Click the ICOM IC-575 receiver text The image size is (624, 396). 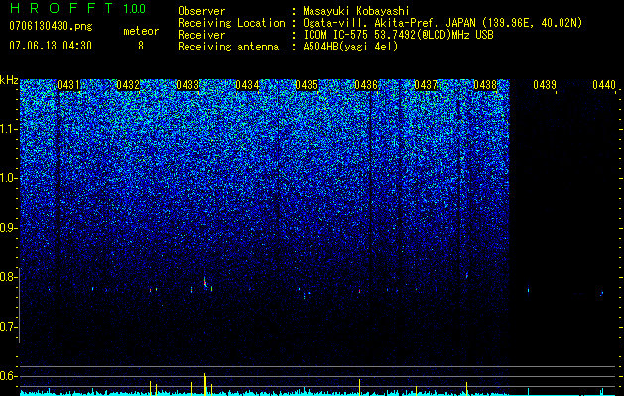tap(398, 35)
